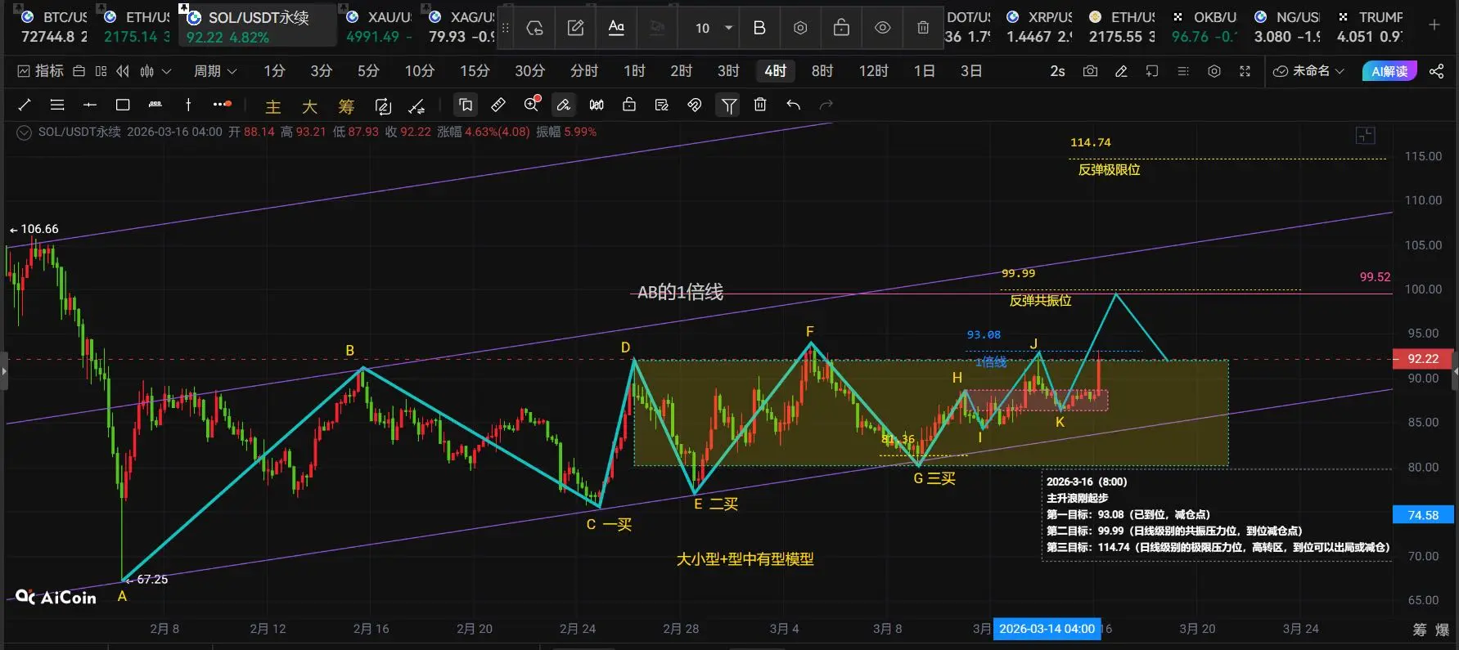
Task: Click the 爆 liquidation icon at bottom right
Action: click(x=1442, y=630)
